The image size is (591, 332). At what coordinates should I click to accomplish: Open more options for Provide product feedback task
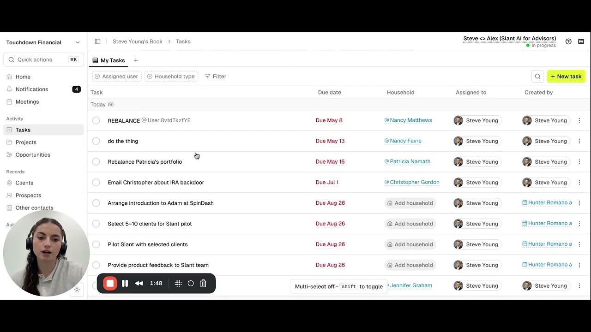pyautogui.click(x=579, y=265)
